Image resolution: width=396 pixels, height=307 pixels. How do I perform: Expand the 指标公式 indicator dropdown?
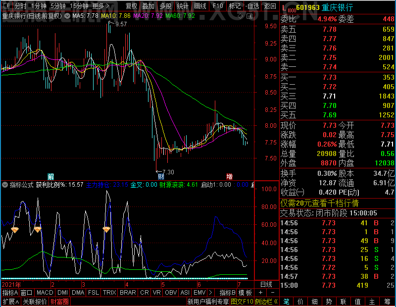[x=5, y=185]
